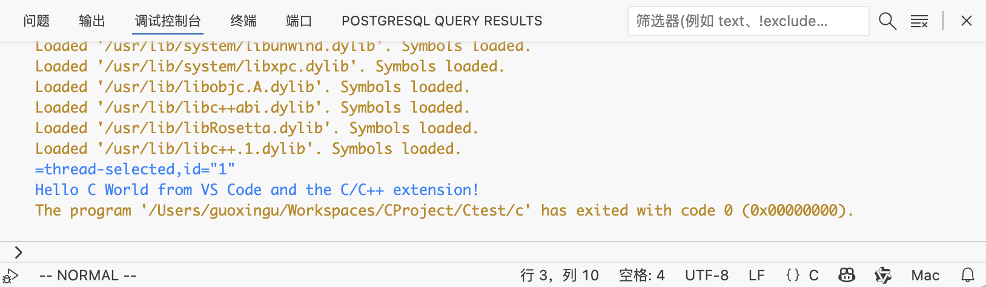
Task: Go to line via 行 3, 列 10
Action: (x=559, y=275)
